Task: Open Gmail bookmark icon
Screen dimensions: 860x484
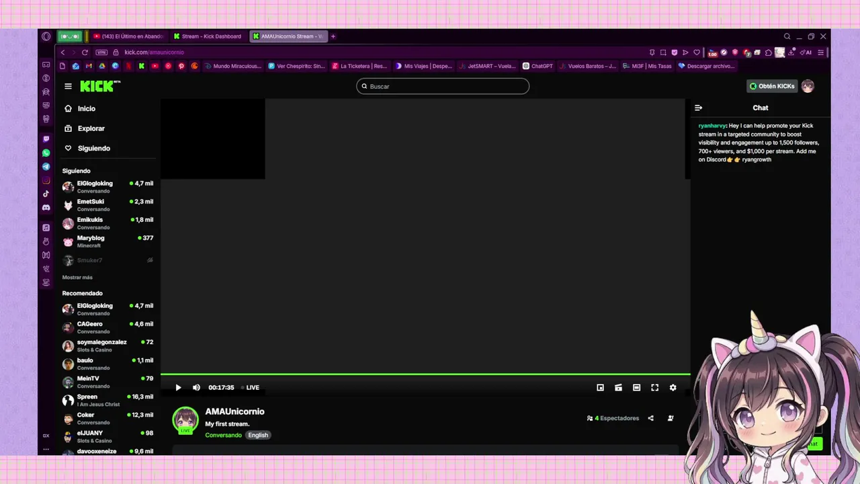Action: (x=89, y=66)
